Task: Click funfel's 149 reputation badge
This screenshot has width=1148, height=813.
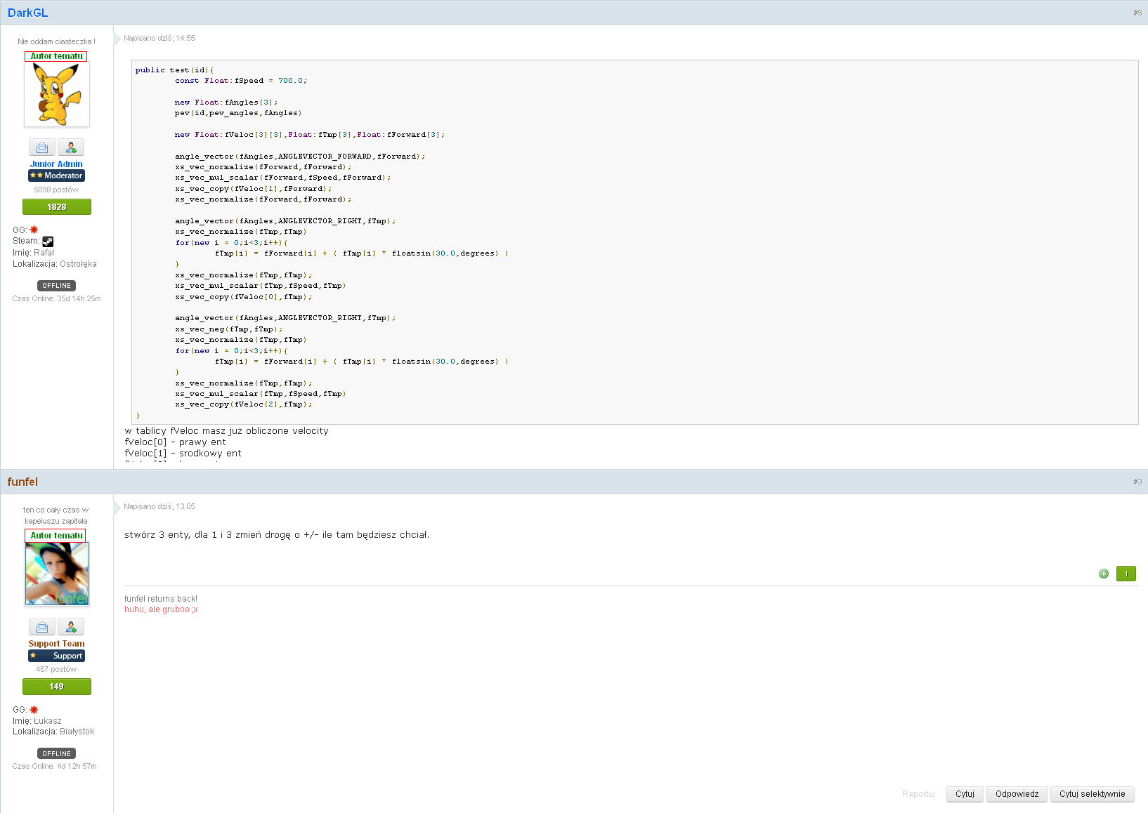Action: coord(57,687)
